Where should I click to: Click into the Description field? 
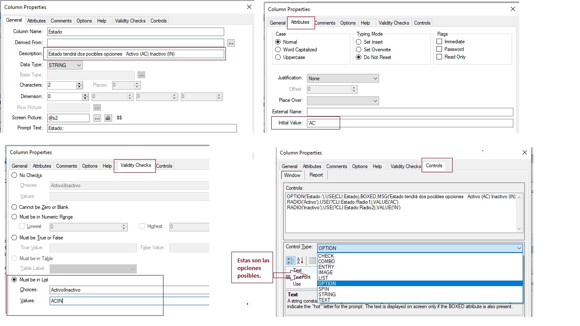135,54
